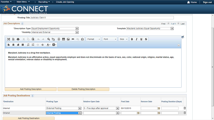Delete the Internet destination row
This screenshot has width=214, height=120.
tap(185, 108)
